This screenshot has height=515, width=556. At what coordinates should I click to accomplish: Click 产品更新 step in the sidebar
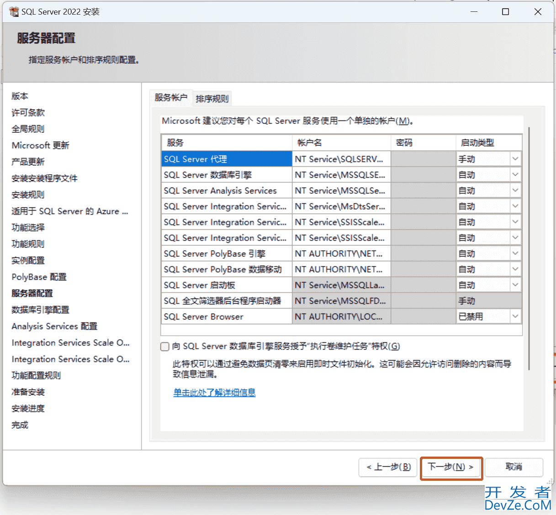[x=28, y=162]
